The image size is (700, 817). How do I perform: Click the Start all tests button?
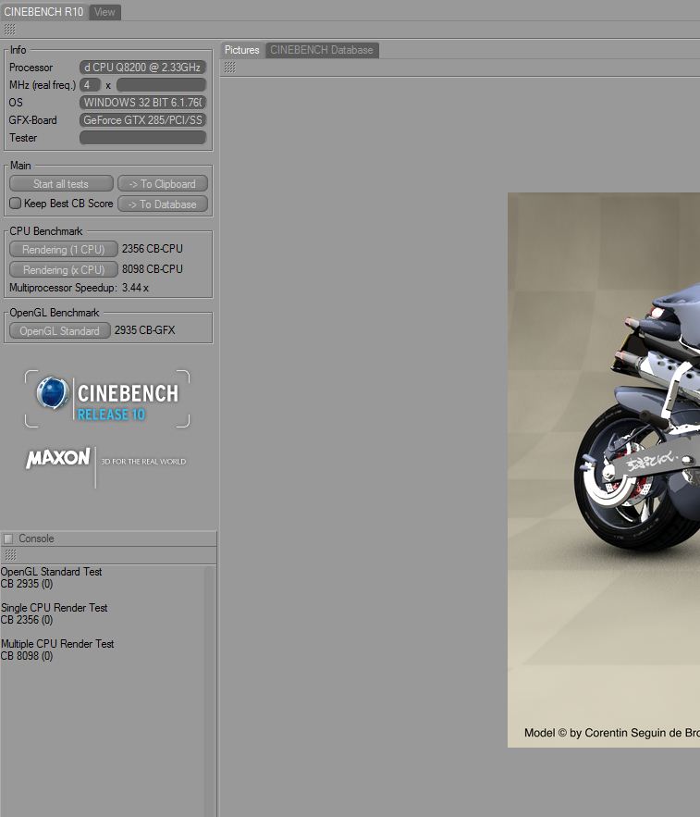[61, 183]
